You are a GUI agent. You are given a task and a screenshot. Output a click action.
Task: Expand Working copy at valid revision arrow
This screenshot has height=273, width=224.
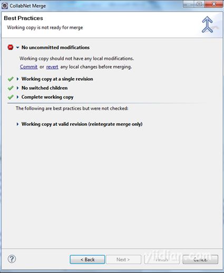click(x=17, y=124)
